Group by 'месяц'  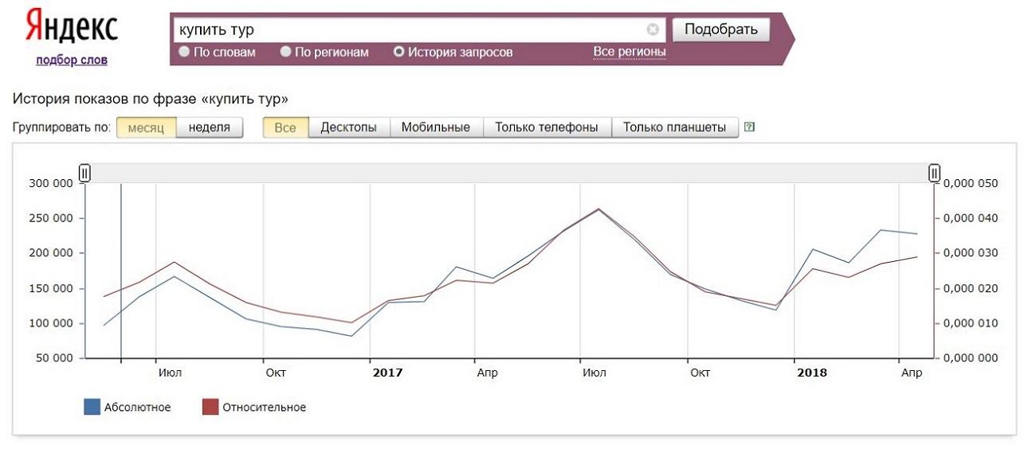point(146,127)
